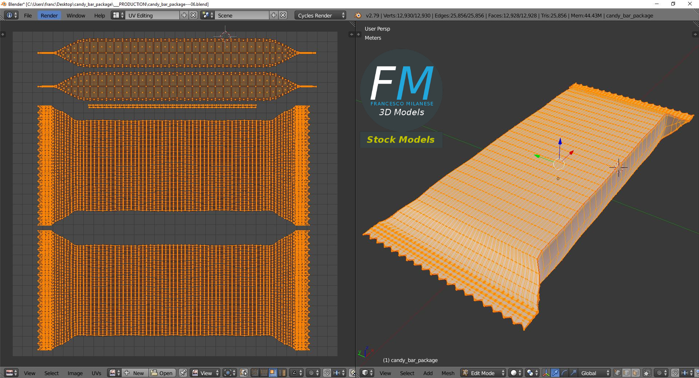The image size is (699, 378).
Task: Click the Open image button
Action: (162, 373)
